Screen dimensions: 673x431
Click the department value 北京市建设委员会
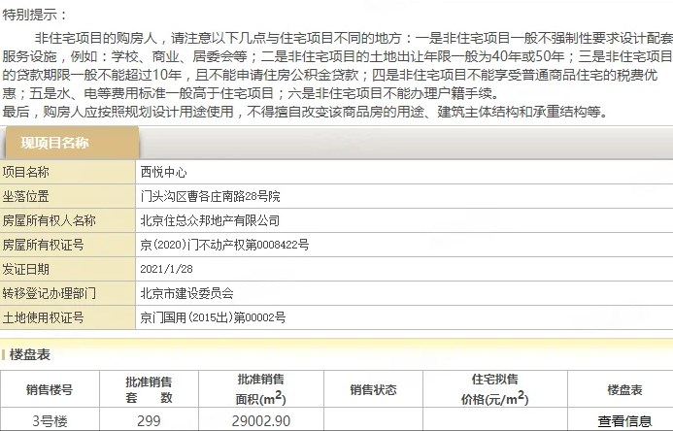click(187, 293)
